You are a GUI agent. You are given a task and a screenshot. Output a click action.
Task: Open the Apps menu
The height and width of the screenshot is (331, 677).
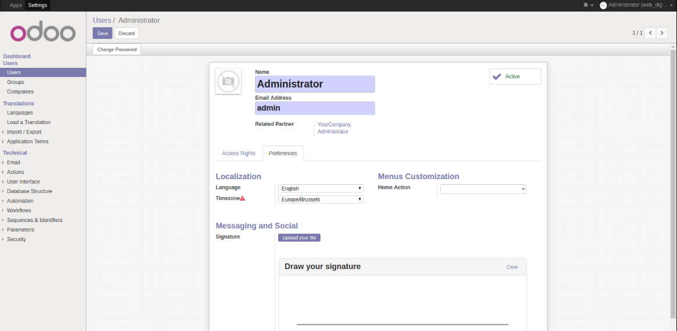(16, 5)
